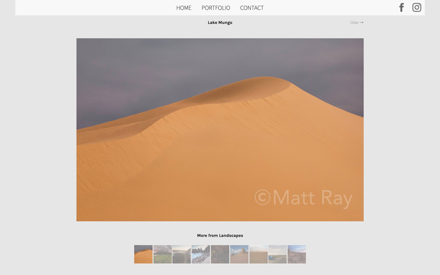Select the blue car on outback road thumbnail
This screenshot has width=440, height=275.
point(278,254)
